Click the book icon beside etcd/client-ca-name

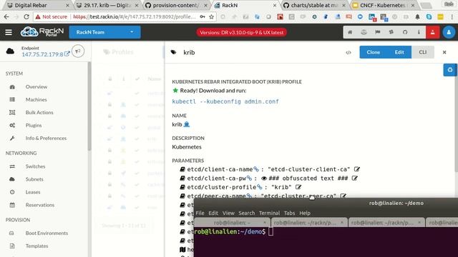(182, 169)
